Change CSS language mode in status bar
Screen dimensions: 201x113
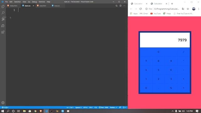(x=95, y=107)
